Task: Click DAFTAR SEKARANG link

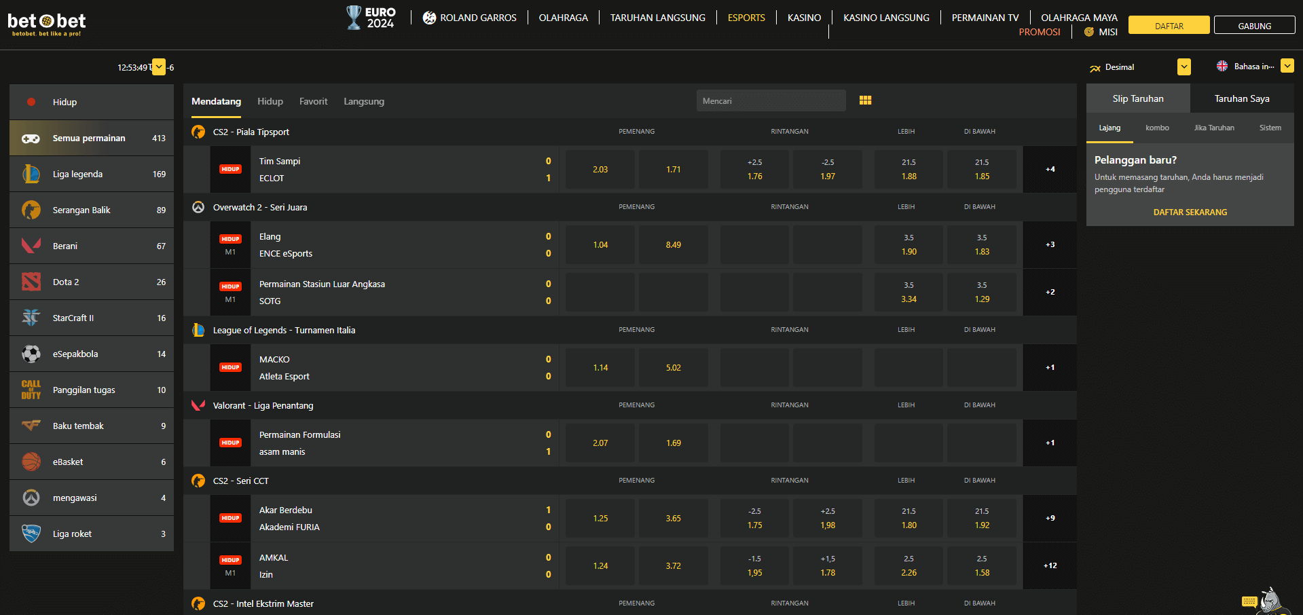Action: [1190, 212]
